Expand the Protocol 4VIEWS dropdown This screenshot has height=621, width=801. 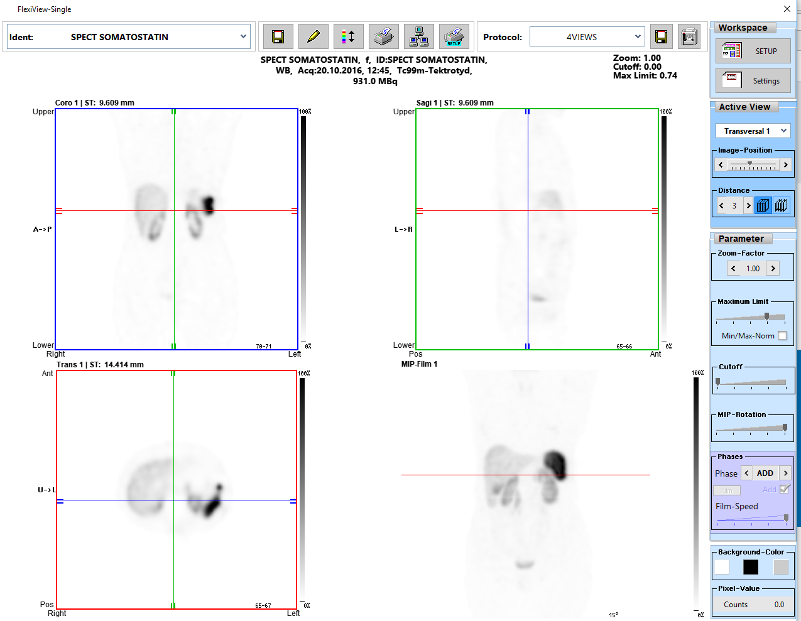pos(638,37)
